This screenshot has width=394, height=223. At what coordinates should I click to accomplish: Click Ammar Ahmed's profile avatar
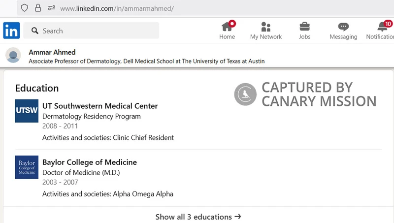[x=13, y=55]
